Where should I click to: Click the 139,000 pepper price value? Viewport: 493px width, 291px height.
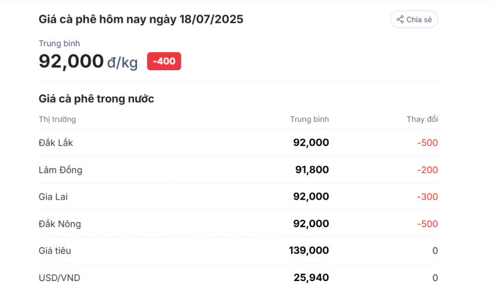tap(309, 251)
